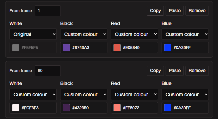Click #0A39FF hex text in frame 1 block

click(182, 48)
